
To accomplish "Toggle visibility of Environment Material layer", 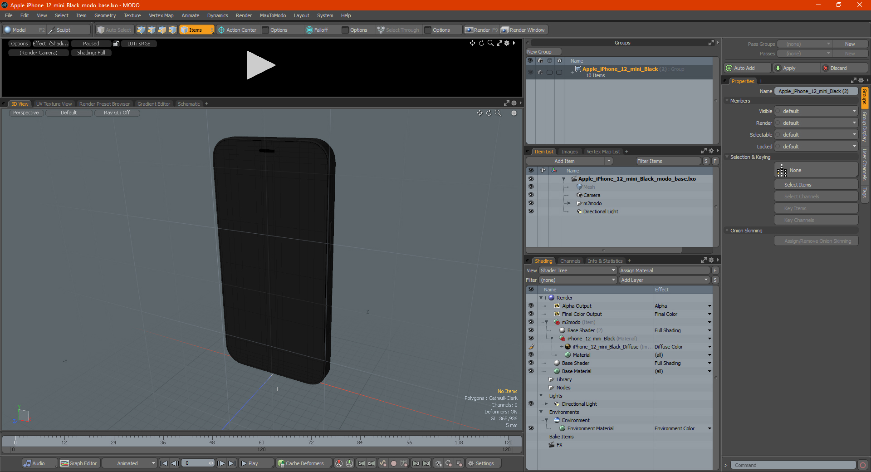I will pyautogui.click(x=531, y=428).
